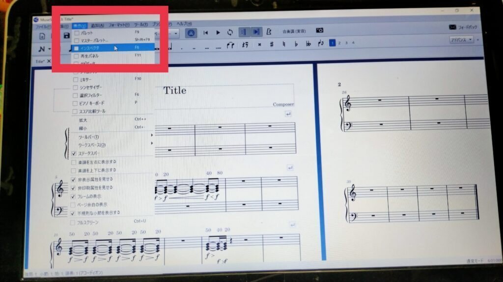Open the フォーマット menu

119,25
